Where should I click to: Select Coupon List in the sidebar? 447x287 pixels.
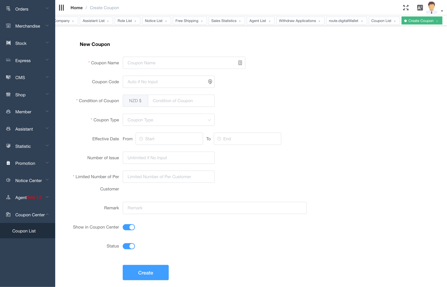click(24, 231)
